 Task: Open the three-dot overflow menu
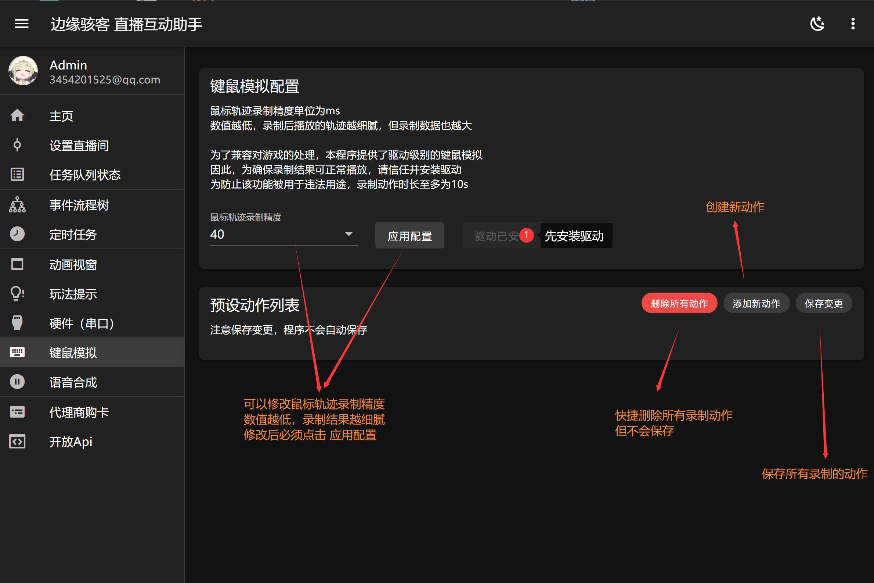click(853, 24)
